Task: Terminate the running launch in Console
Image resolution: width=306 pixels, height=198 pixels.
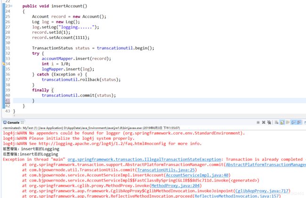Action: coord(258,122)
